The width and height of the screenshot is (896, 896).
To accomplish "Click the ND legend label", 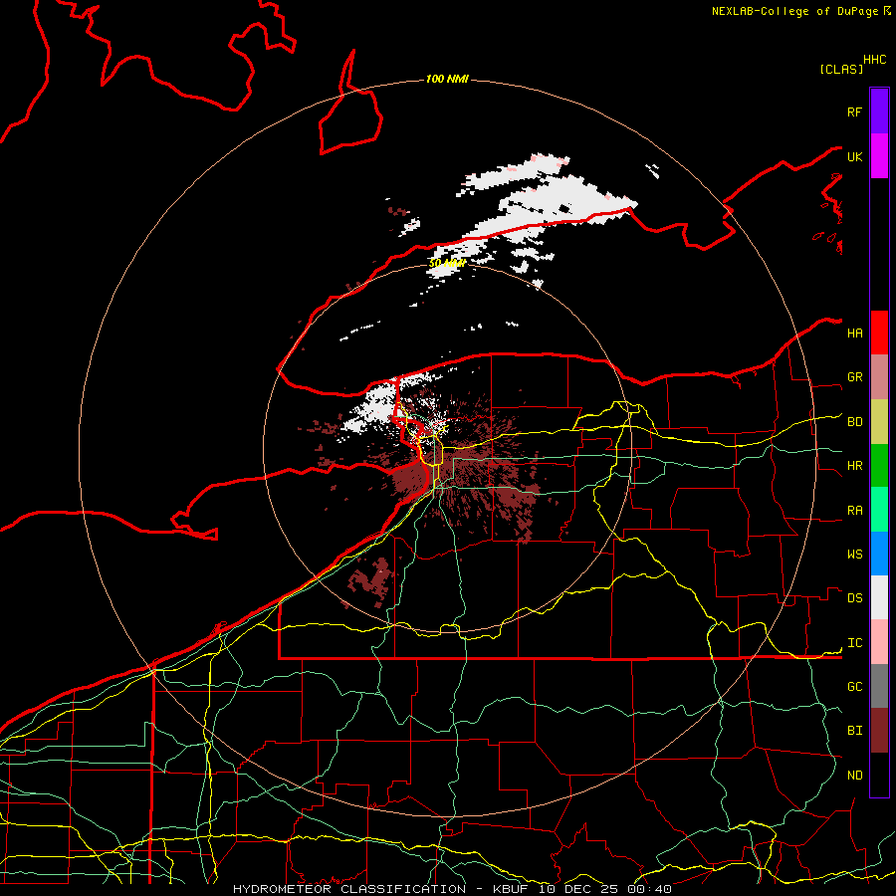I will [x=855, y=776].
